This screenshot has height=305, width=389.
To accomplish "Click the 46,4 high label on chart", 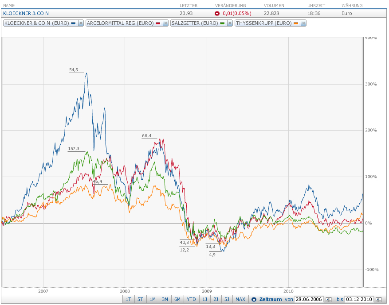I will 98,181.
